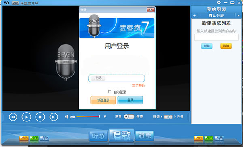Click blue badge at bottom right
Screen dimensions: 243x147
(x=219, y=138)
